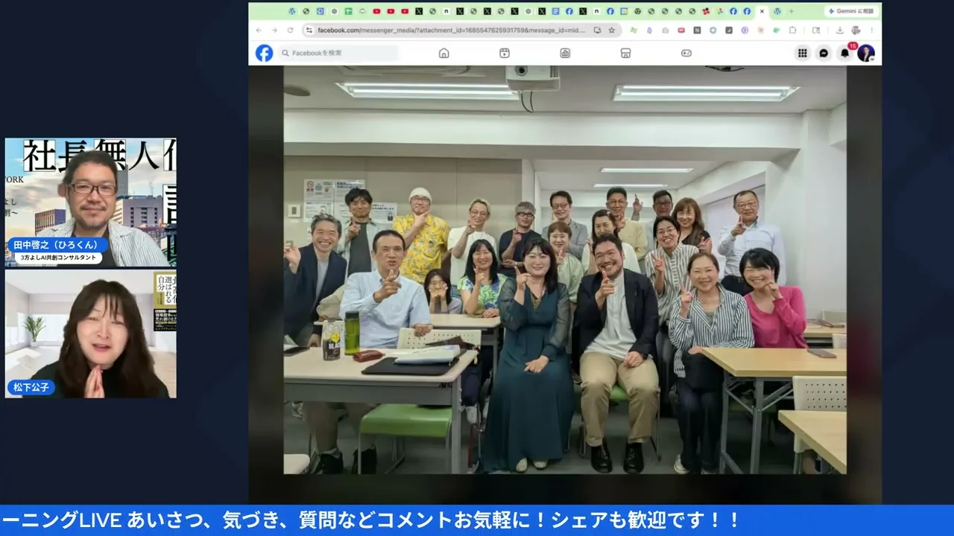954x536 pixels.
Task: Click the group photo in the viewer
Action: 565,270
